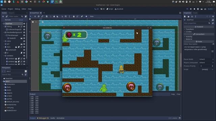Expand the Material section in Inspector

click(x=189, y=39)
